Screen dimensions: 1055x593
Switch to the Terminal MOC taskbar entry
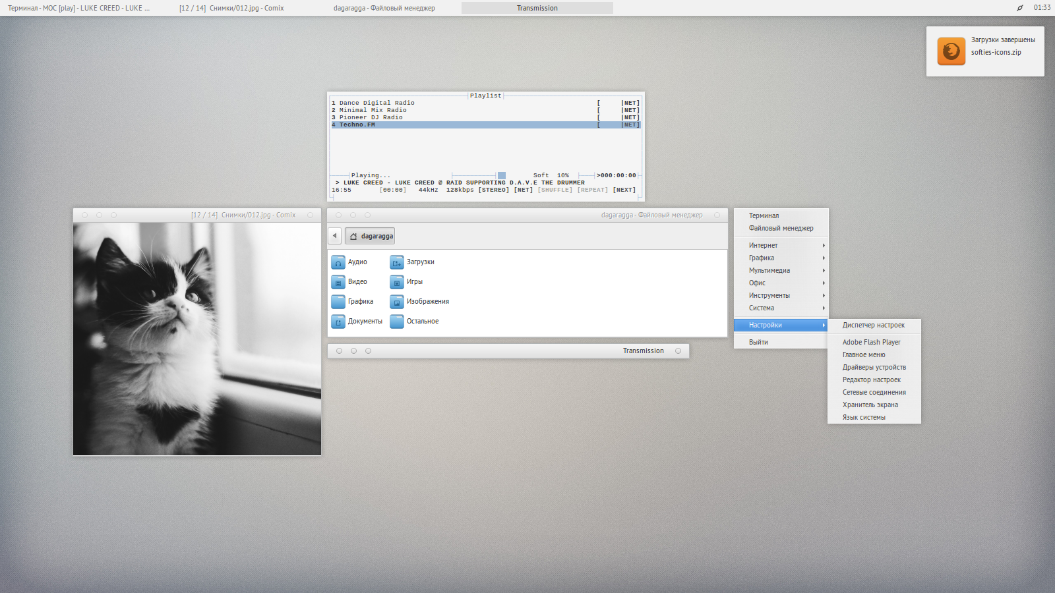click(78, 8)
